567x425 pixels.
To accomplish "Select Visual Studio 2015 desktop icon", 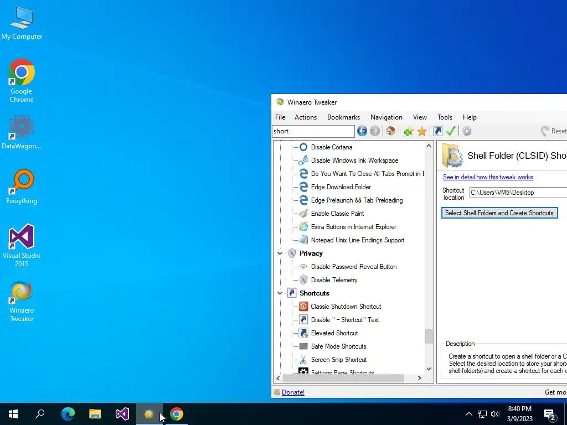I will click(22, 246).
